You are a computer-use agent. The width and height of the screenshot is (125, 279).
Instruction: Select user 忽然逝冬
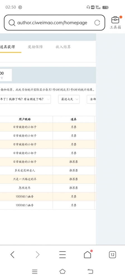[x=25, y=188]
